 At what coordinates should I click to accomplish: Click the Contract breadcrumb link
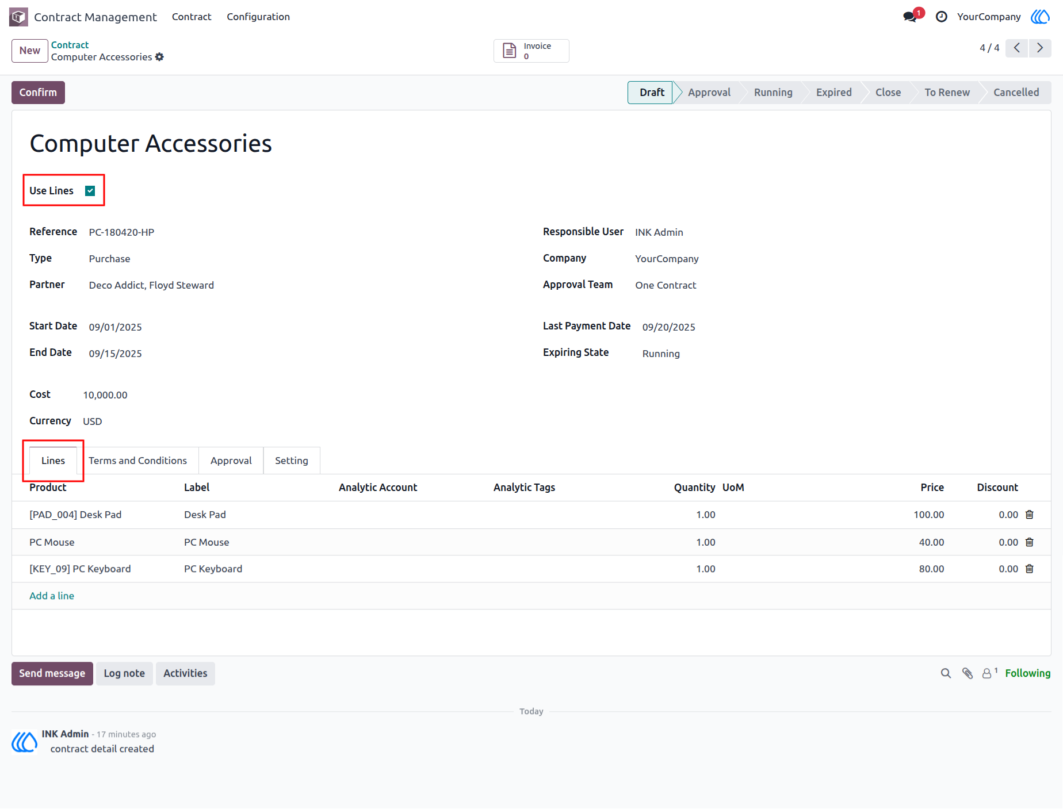[70, 45]
